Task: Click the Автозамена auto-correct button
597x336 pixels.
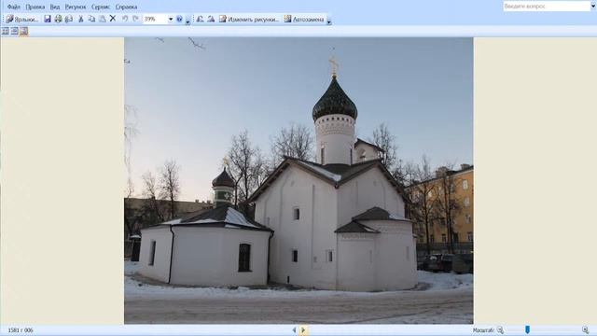Action: 304,19
